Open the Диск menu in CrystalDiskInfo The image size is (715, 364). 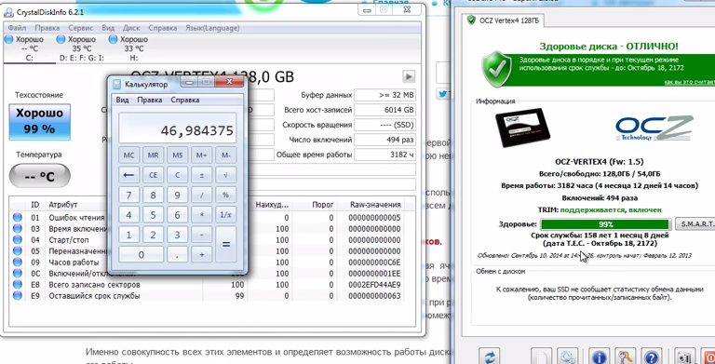pyautogui.click(x=131, y=28)
